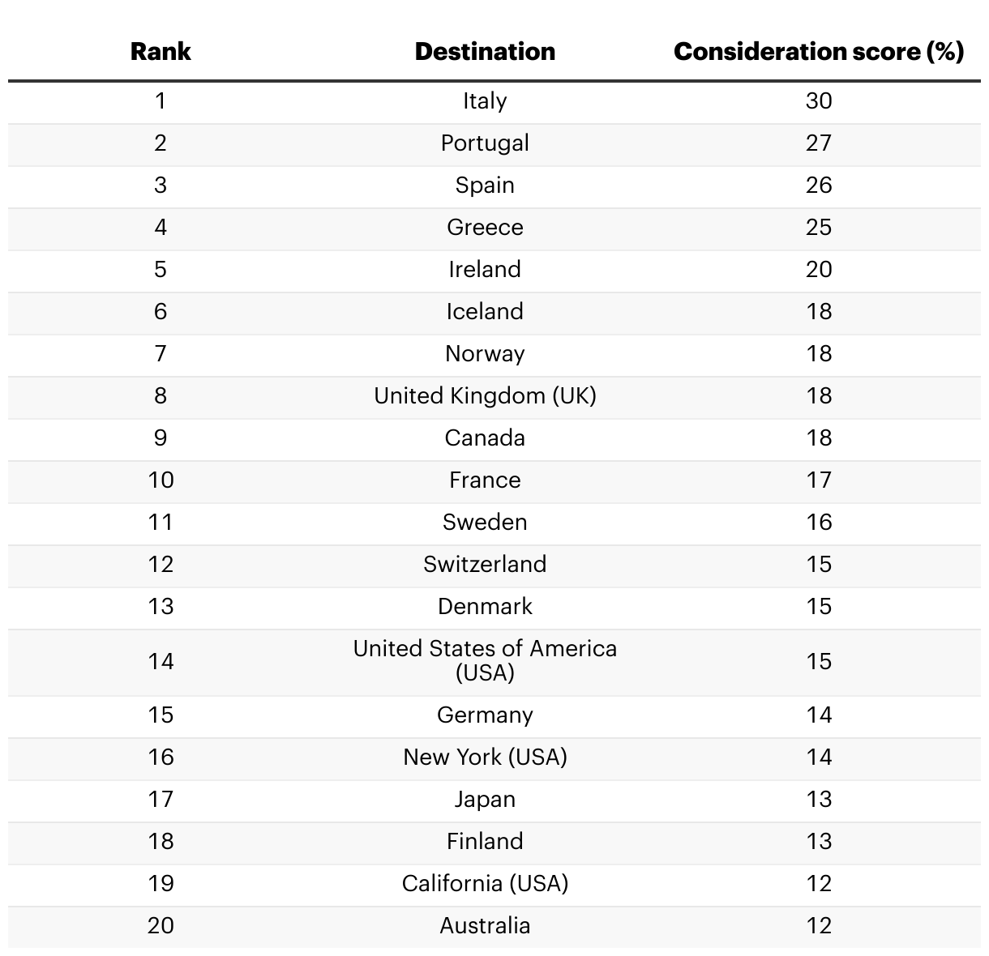Click the United States of America (USA) cell
Screen dimensions: 989x956
coord(485,661)
